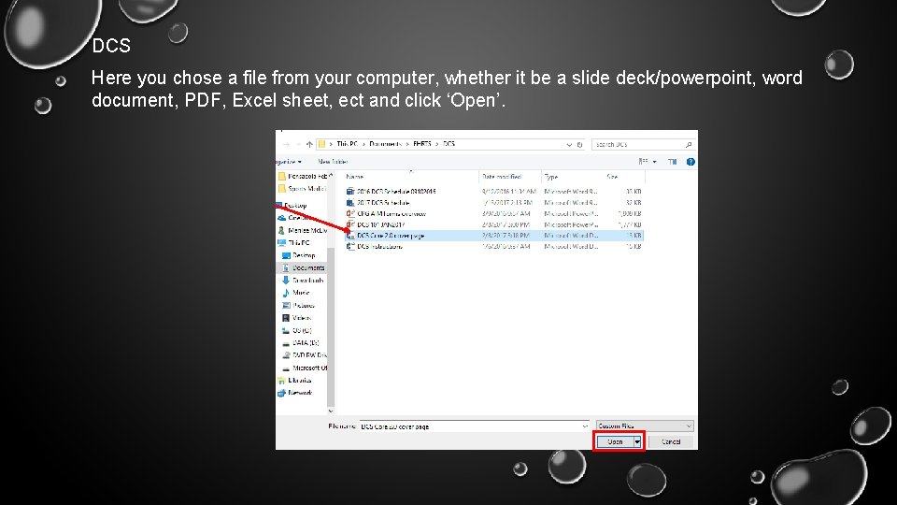The height and width of the screenshot is (505, 897).
Task: Click This PC in the address path
Action: pos(348,144)
